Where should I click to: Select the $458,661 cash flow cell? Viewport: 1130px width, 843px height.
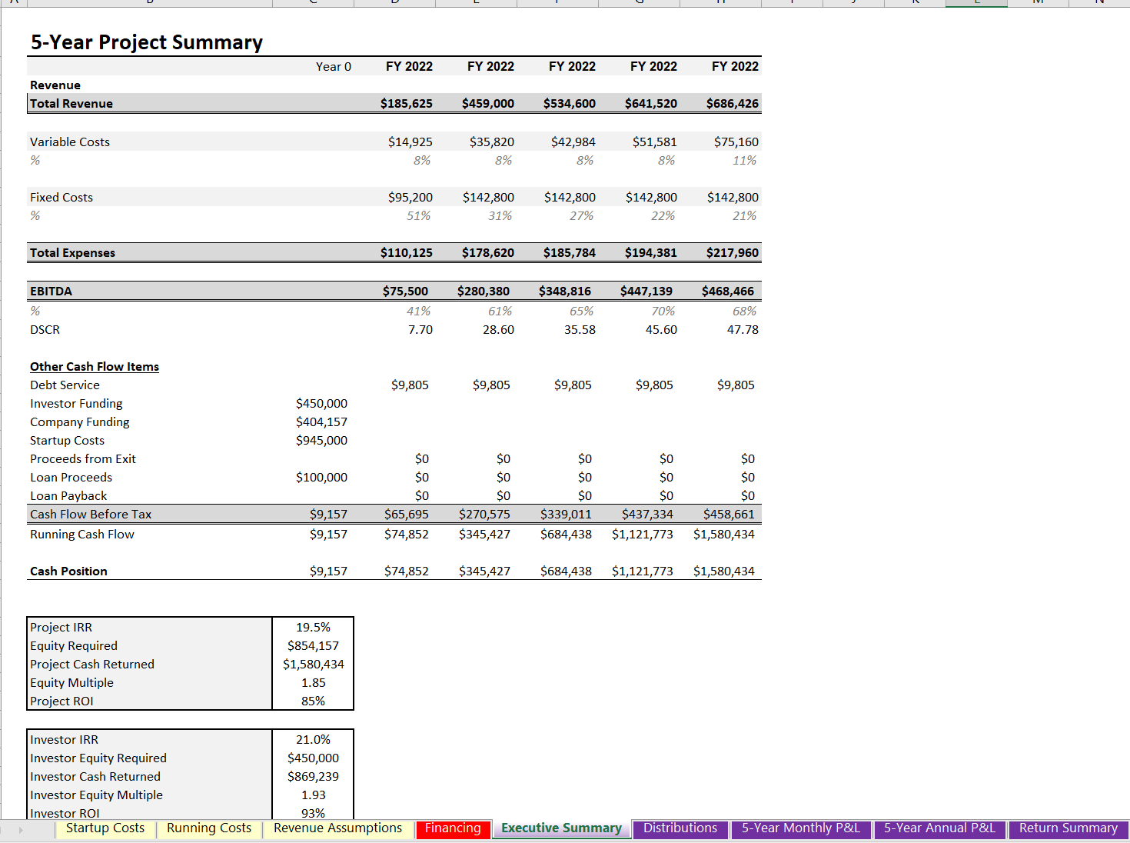(729, 515)
